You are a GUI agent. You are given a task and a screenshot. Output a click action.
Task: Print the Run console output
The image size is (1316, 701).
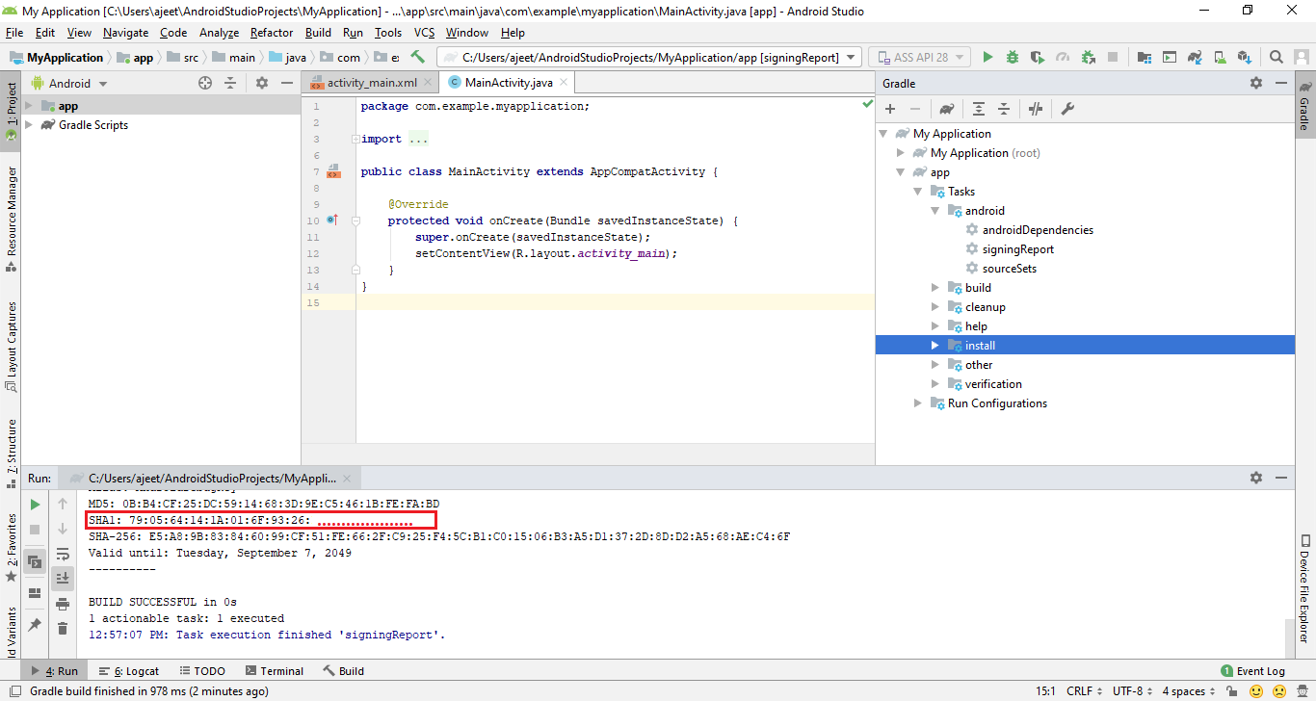[63, 604]
